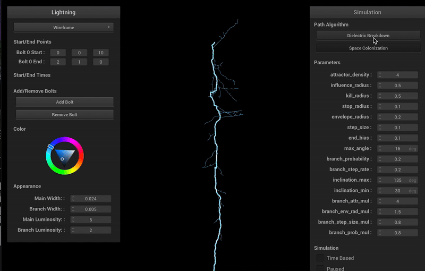The height and width of the screenshot is (271, 425).
Task: Click the Add Bolt button
Action: pyautogui.click(x=64, y=102)
